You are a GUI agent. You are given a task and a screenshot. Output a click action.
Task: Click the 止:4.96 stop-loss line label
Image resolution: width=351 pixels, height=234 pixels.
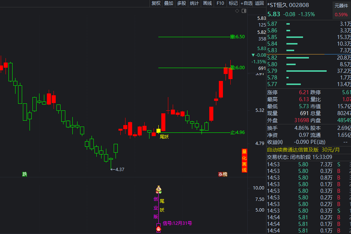click(237, 132)
